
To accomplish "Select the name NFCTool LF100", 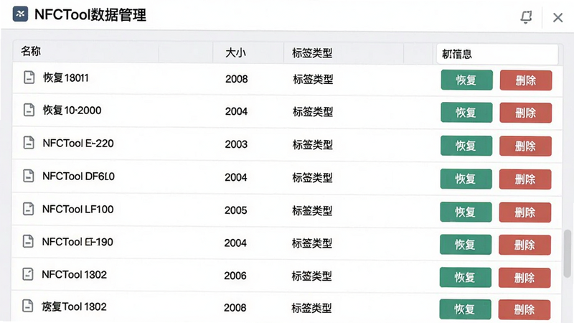I will click(x=78, y=209).
